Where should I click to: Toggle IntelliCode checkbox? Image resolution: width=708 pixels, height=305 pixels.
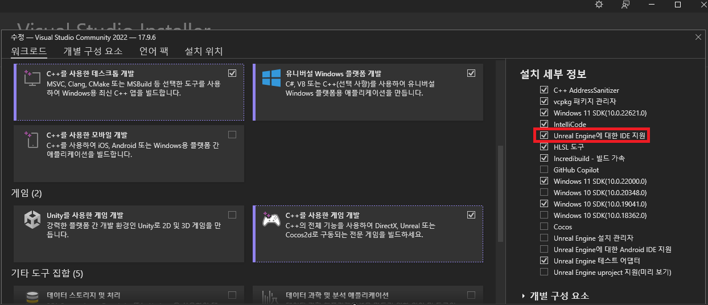pyautogui.click(x=544, y=124)
